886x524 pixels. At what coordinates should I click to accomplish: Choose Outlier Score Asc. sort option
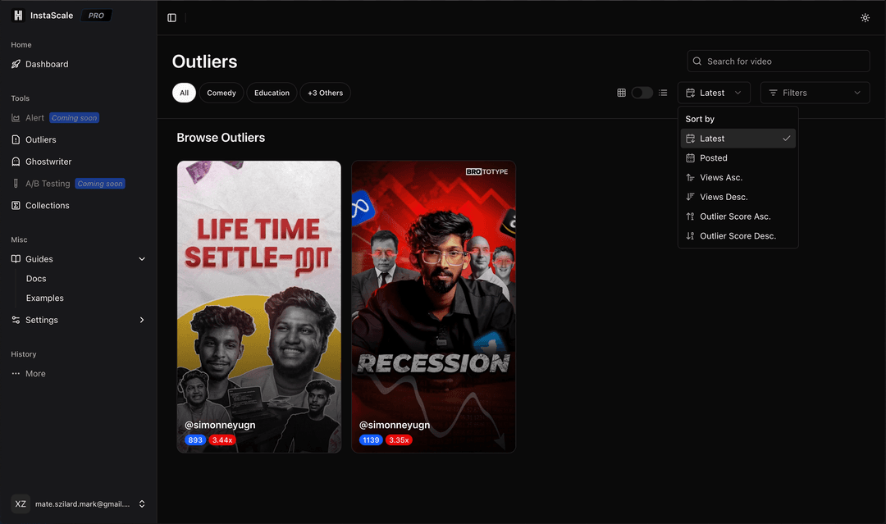point(734,216)
